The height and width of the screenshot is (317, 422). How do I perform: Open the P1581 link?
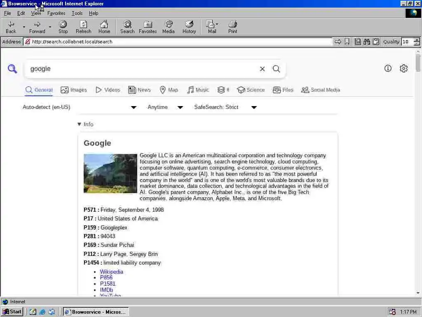point(108,284)
